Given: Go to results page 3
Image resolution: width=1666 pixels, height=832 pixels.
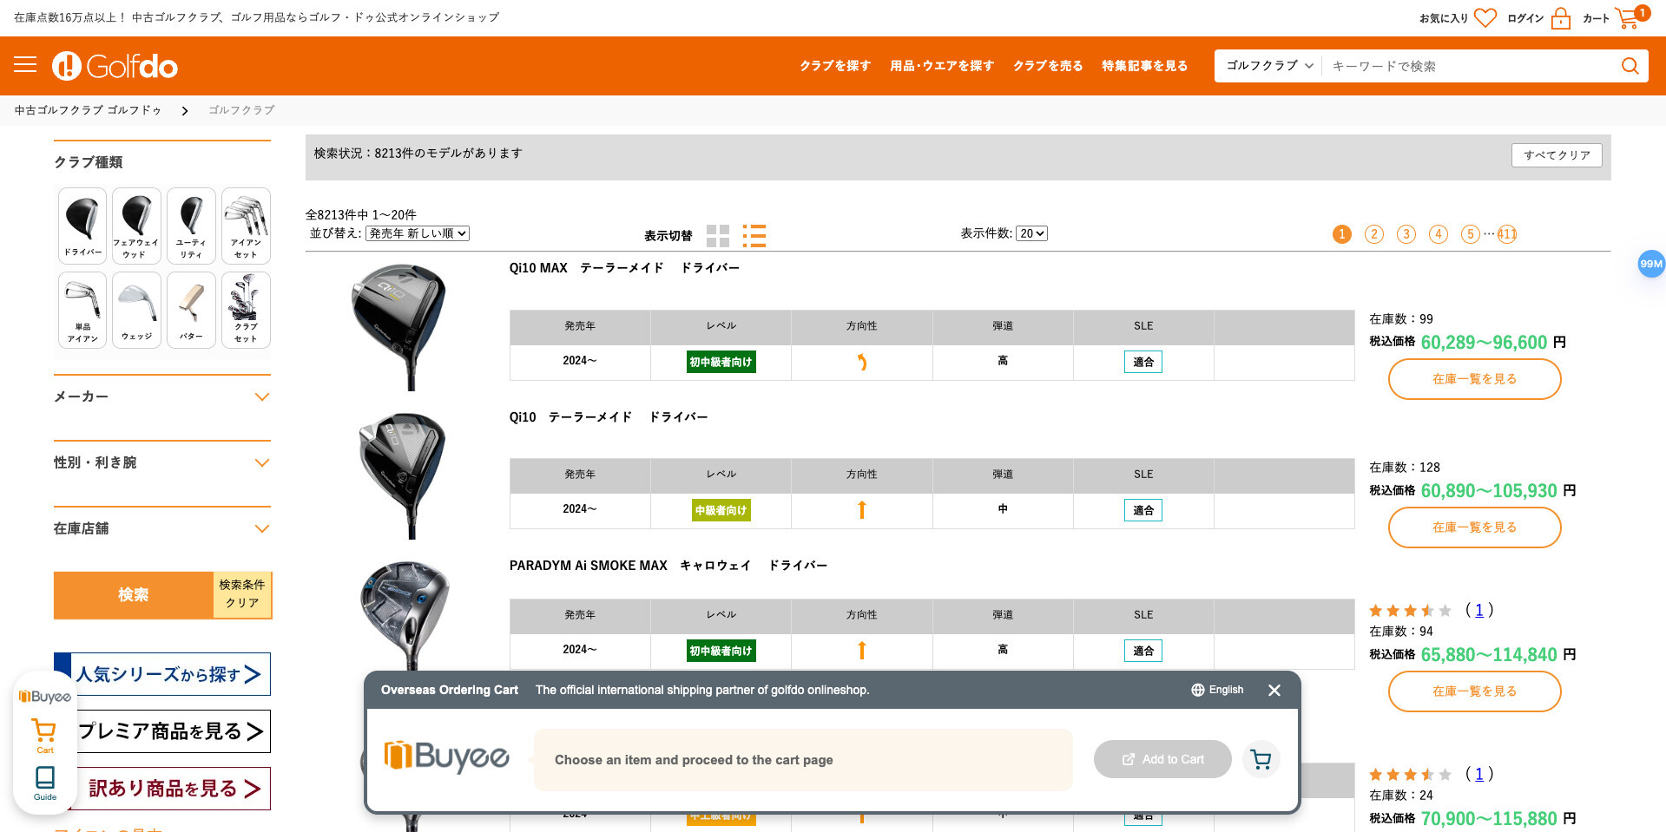Looking at the screenshot, I should coord(1406,234).
